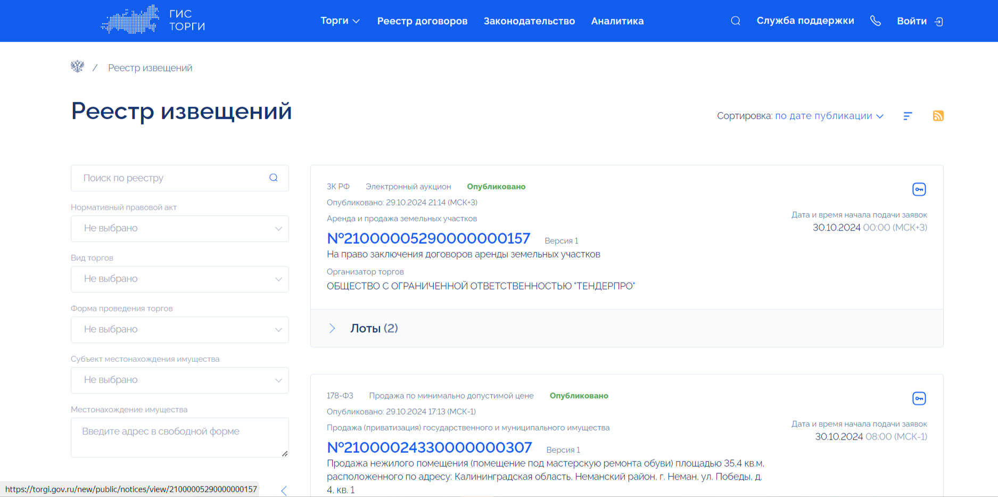The height and width of the screenshot is (497, 998).
Task: Click the coat of arms home icon
Action: pos(78,67)
